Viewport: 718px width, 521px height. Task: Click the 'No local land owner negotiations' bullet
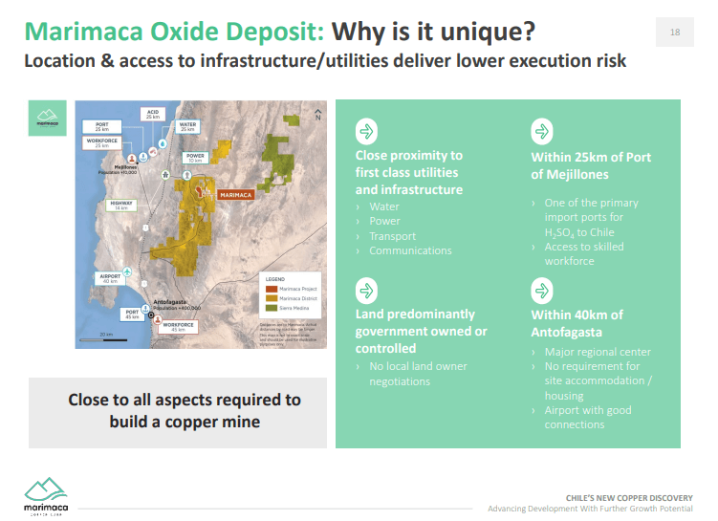[x=418, y=374]
